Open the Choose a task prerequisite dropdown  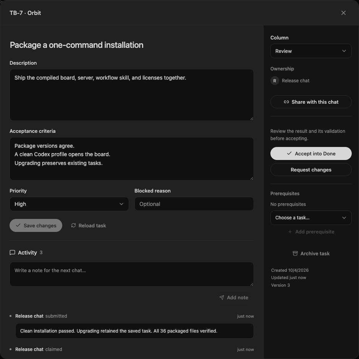pyautogui.click(x=311, y=218)
